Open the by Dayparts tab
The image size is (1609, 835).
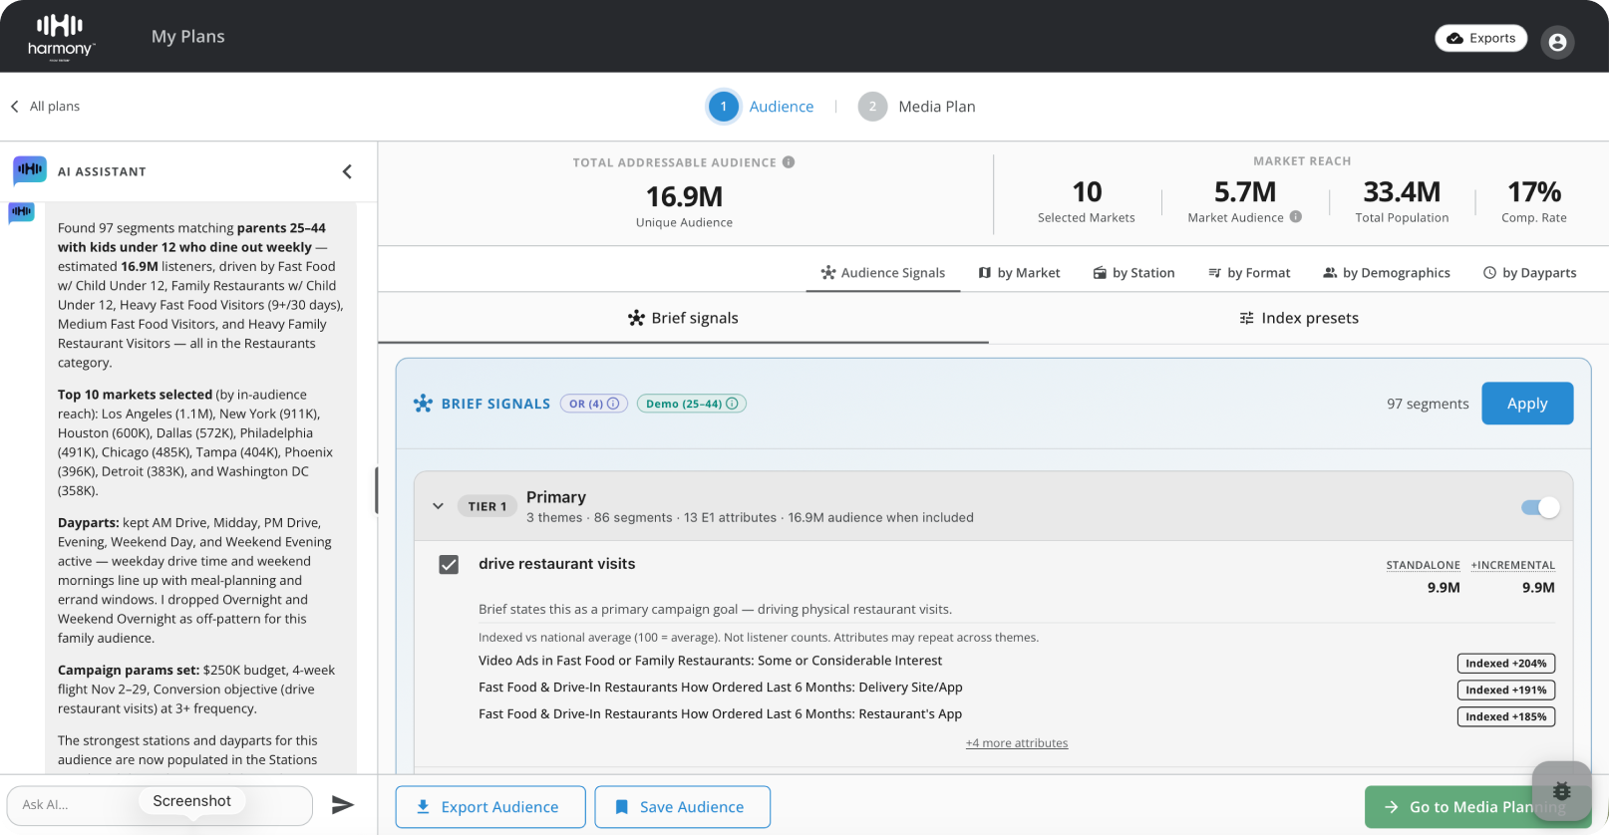click(x=1529, y=273)
